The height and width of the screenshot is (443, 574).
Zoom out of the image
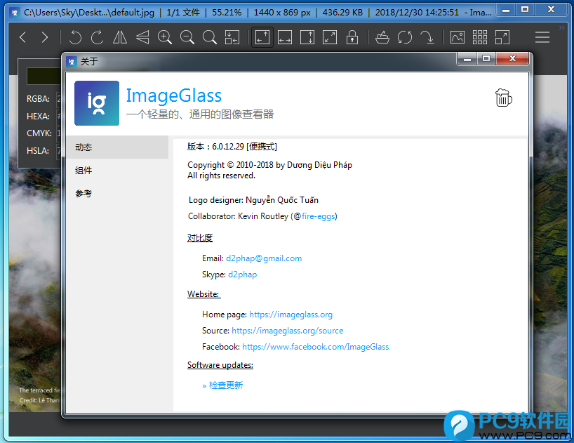(x=187, y=37)
